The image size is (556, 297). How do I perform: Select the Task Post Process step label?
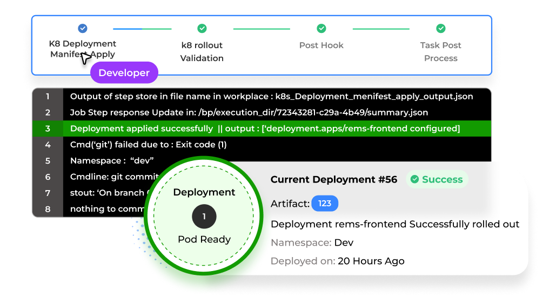pos(441,52)
